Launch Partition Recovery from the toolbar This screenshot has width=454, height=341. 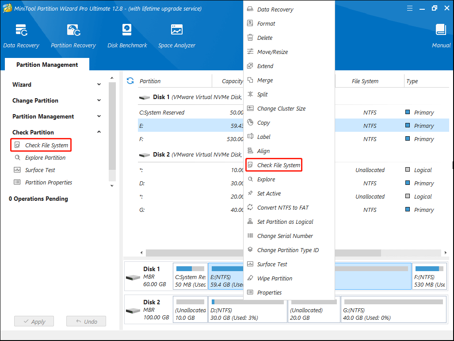73,30
